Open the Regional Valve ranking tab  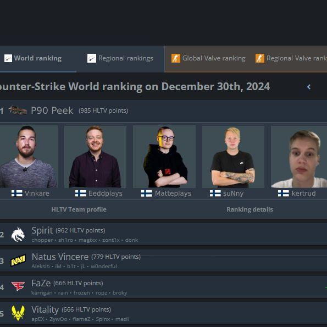pos(291,58)
